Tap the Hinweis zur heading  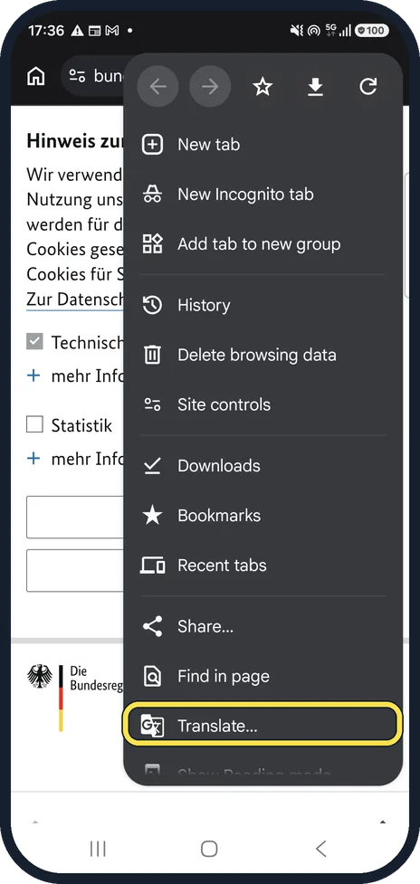click(x=74, y=141)
